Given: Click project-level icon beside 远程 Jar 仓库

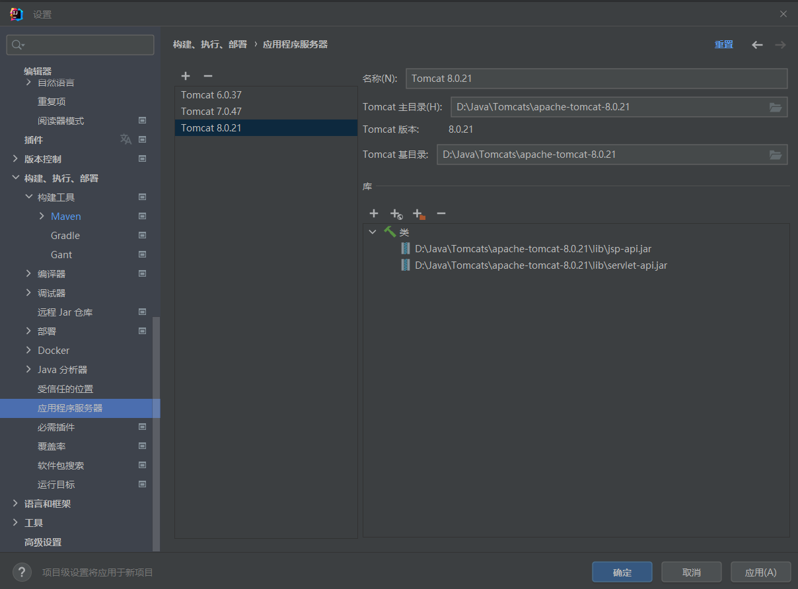Looking at the screenshot, I should pyautogui.click(x=142, y=312).
